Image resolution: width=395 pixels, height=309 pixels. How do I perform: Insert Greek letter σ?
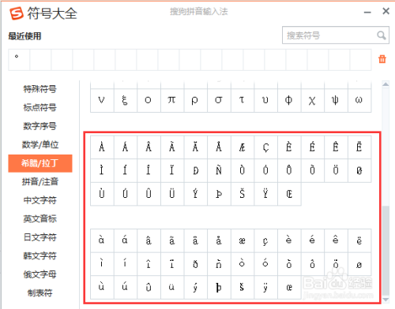pyautogui.click(x=219, y=101)
